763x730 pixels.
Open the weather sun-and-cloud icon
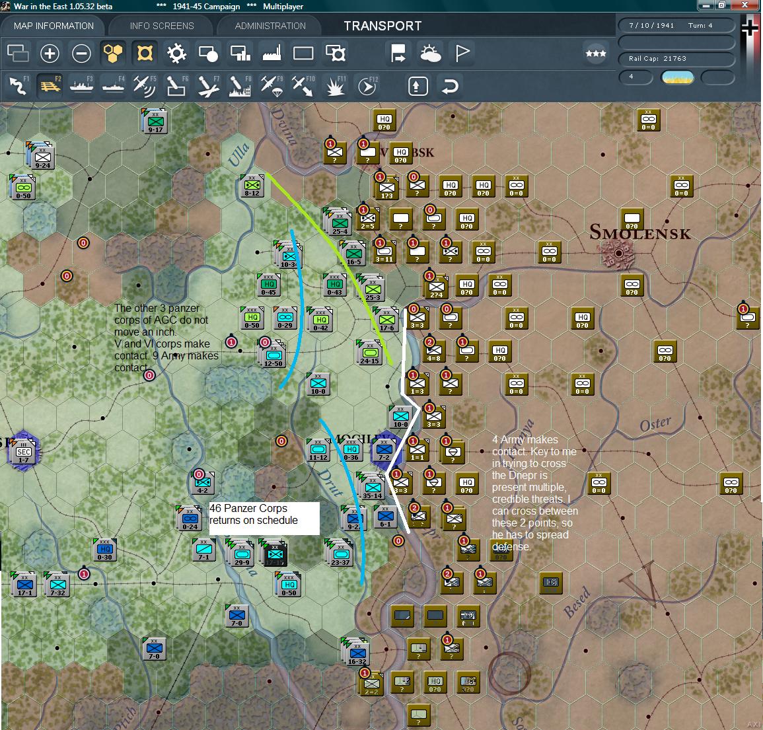(x=430, y=53)
